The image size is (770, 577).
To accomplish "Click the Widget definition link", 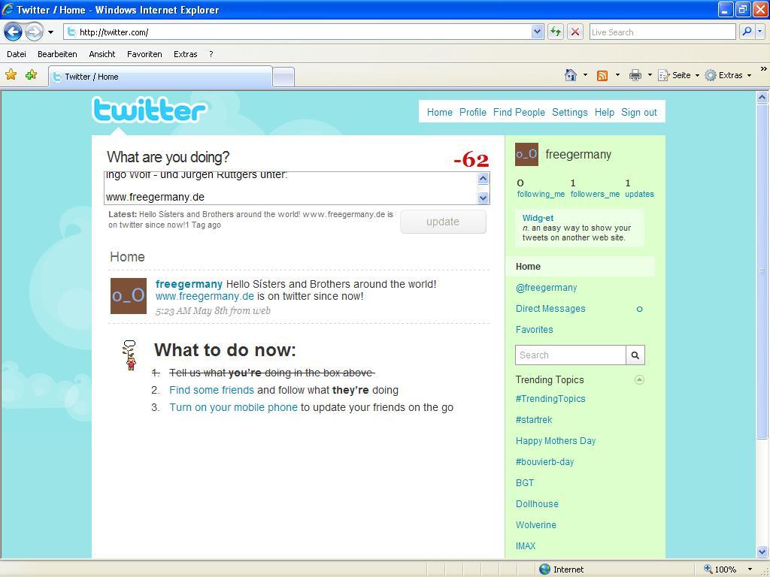I will 538,219.
